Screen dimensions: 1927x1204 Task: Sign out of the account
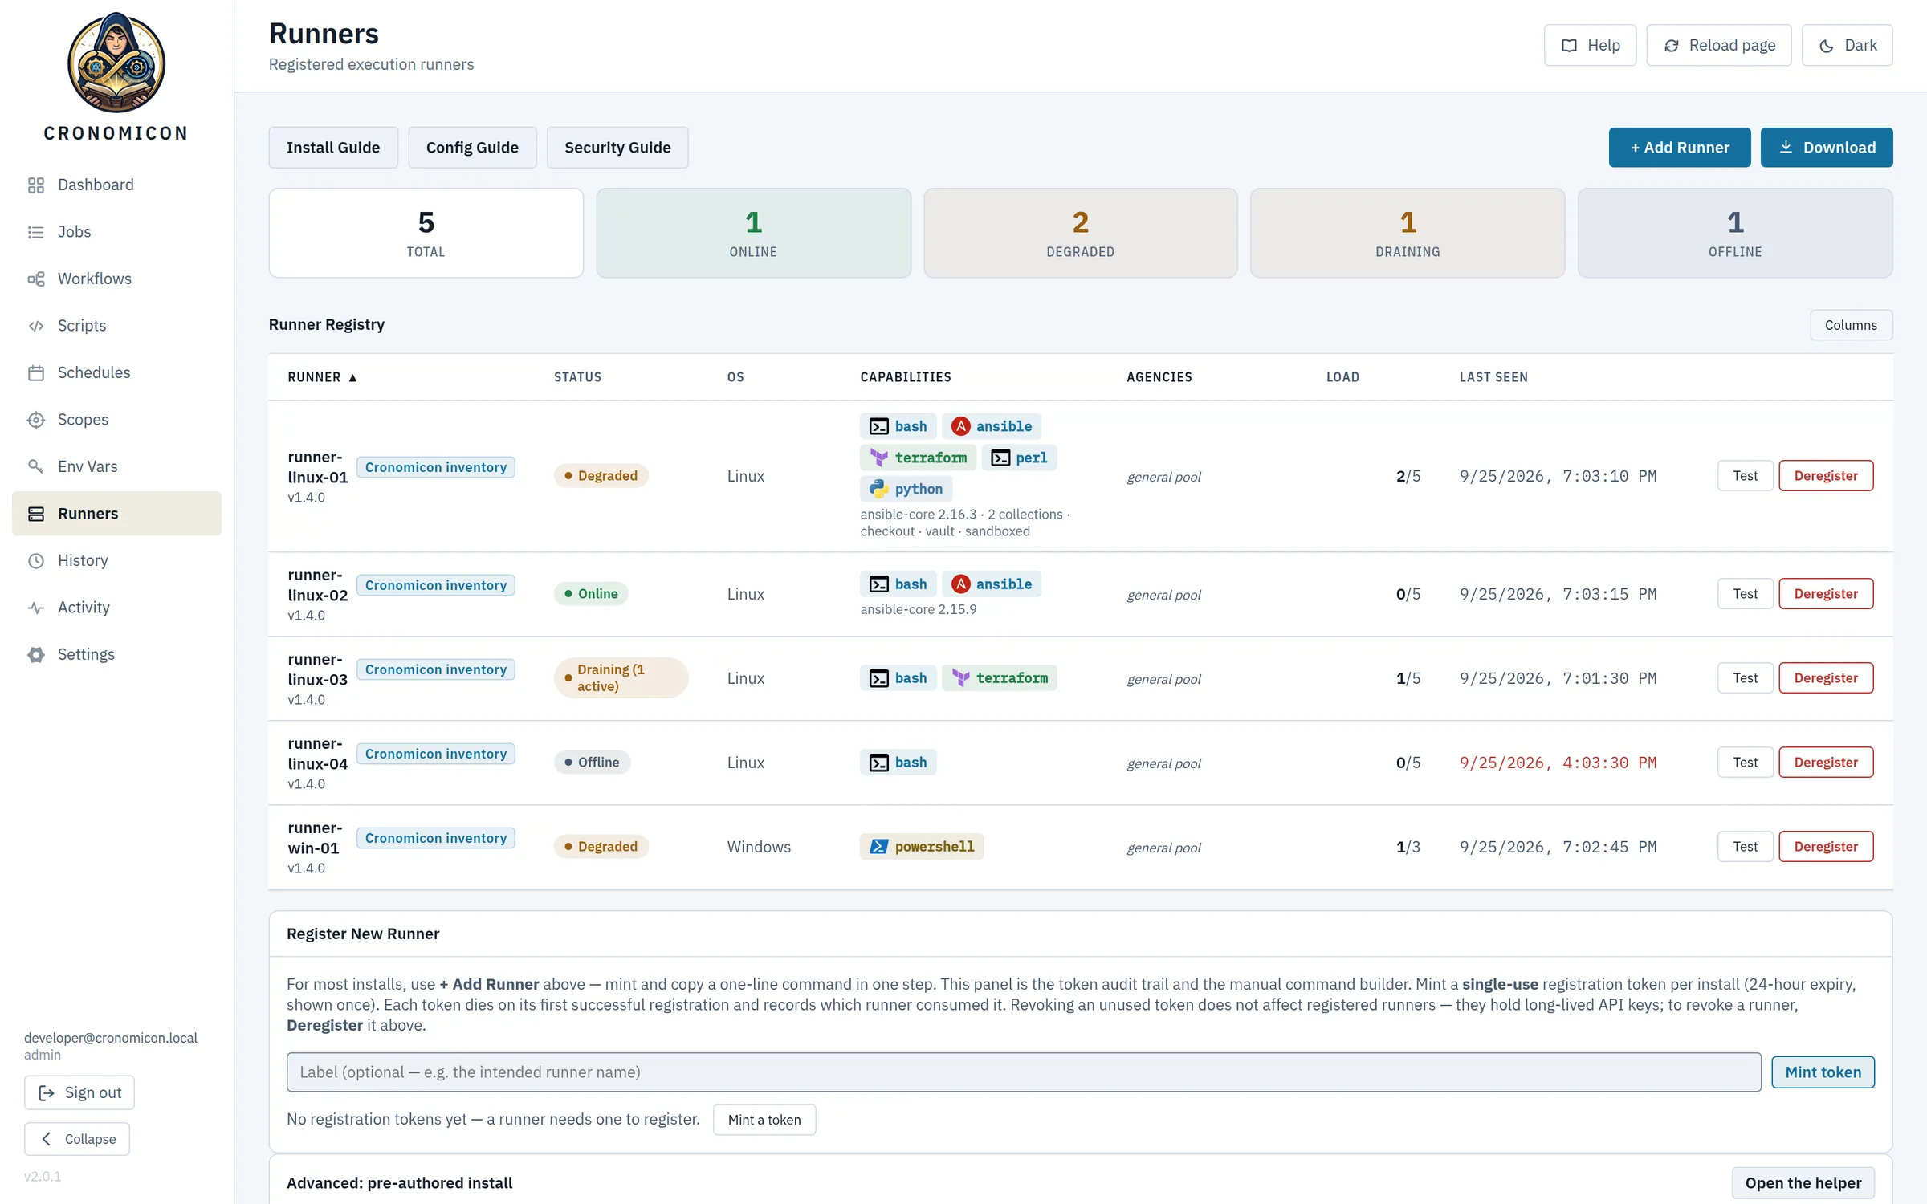click(79, 1092)
